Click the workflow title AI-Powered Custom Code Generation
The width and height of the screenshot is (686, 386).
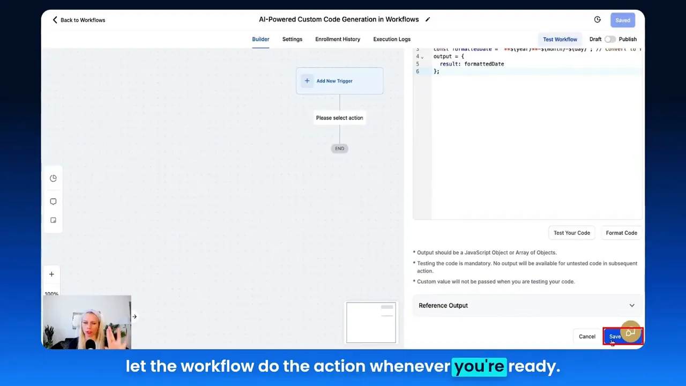tap(339, 19)
